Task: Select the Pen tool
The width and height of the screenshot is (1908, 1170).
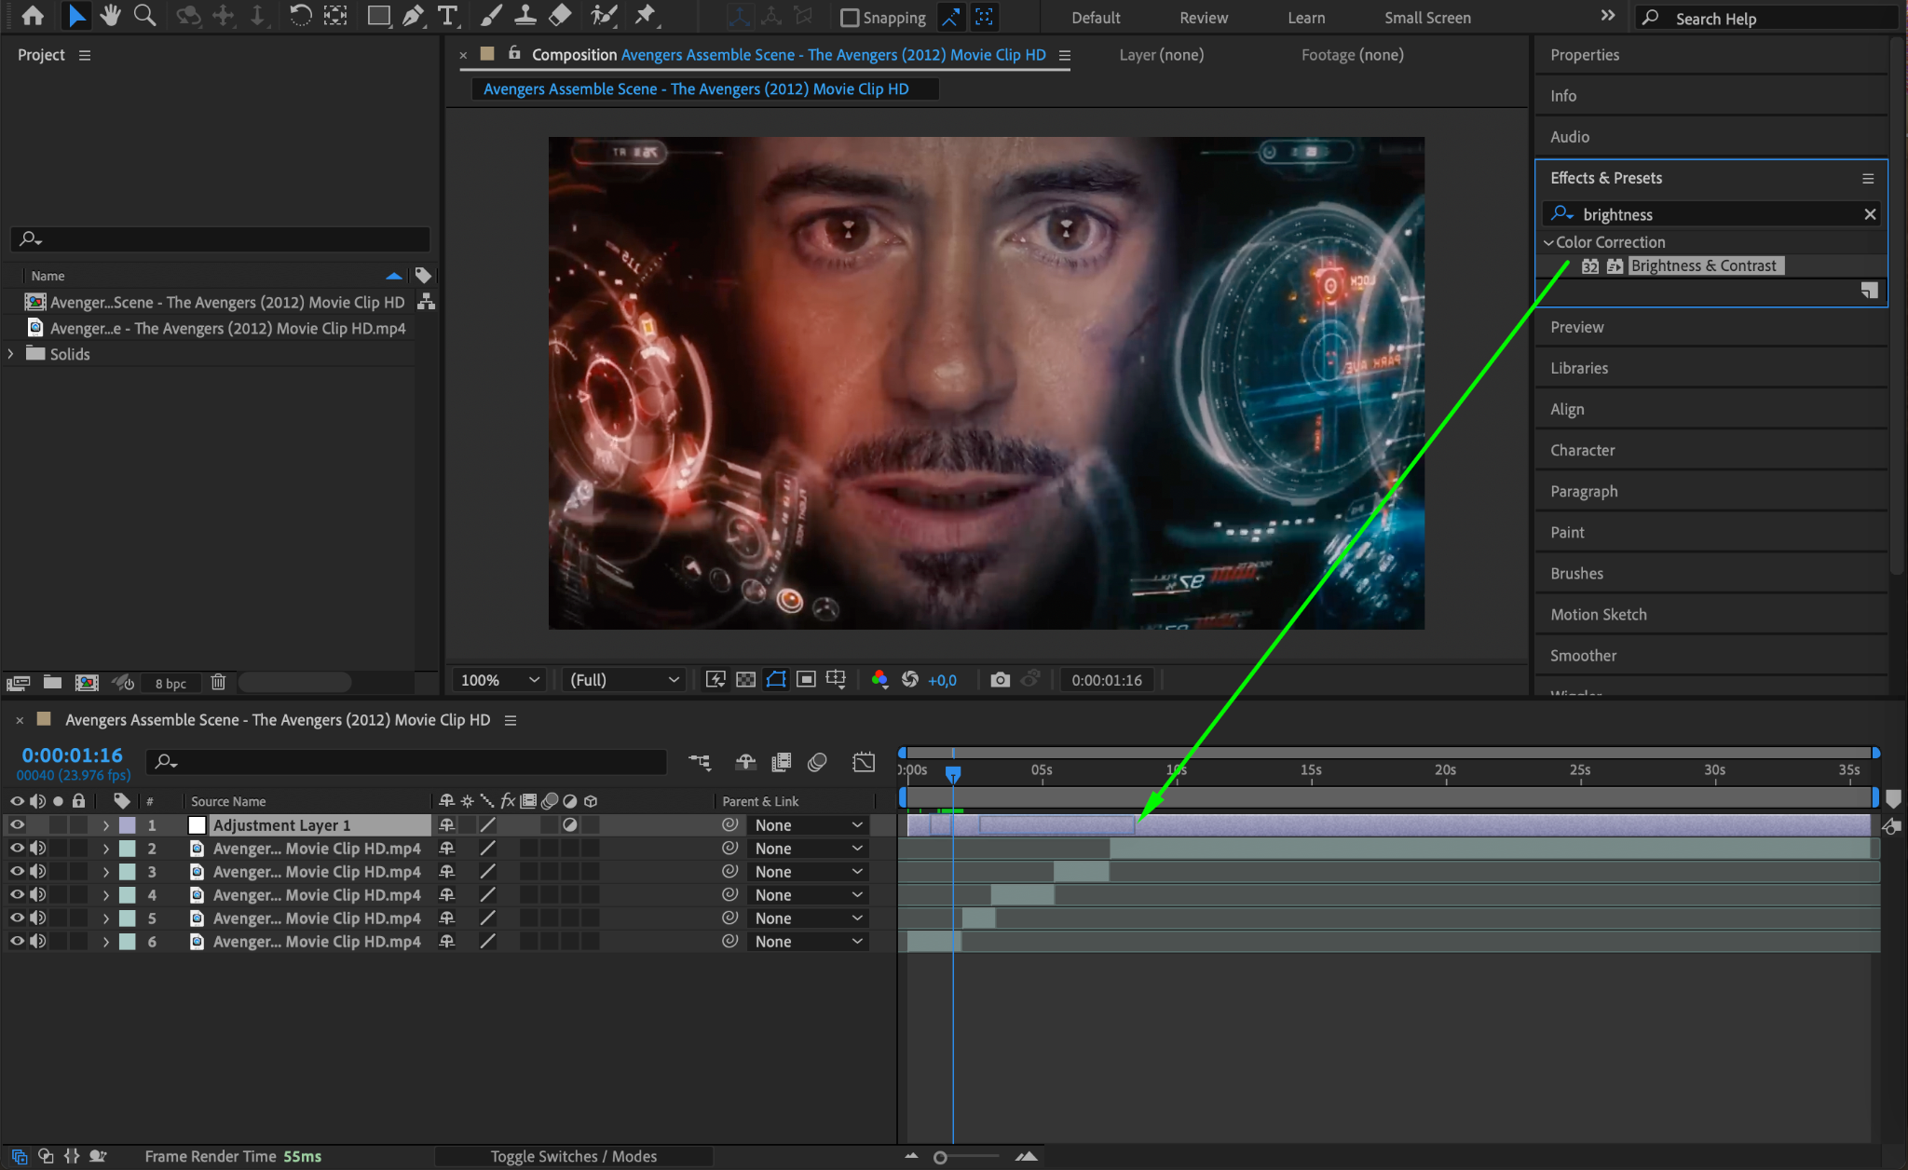Action: [x=413, y=16]
